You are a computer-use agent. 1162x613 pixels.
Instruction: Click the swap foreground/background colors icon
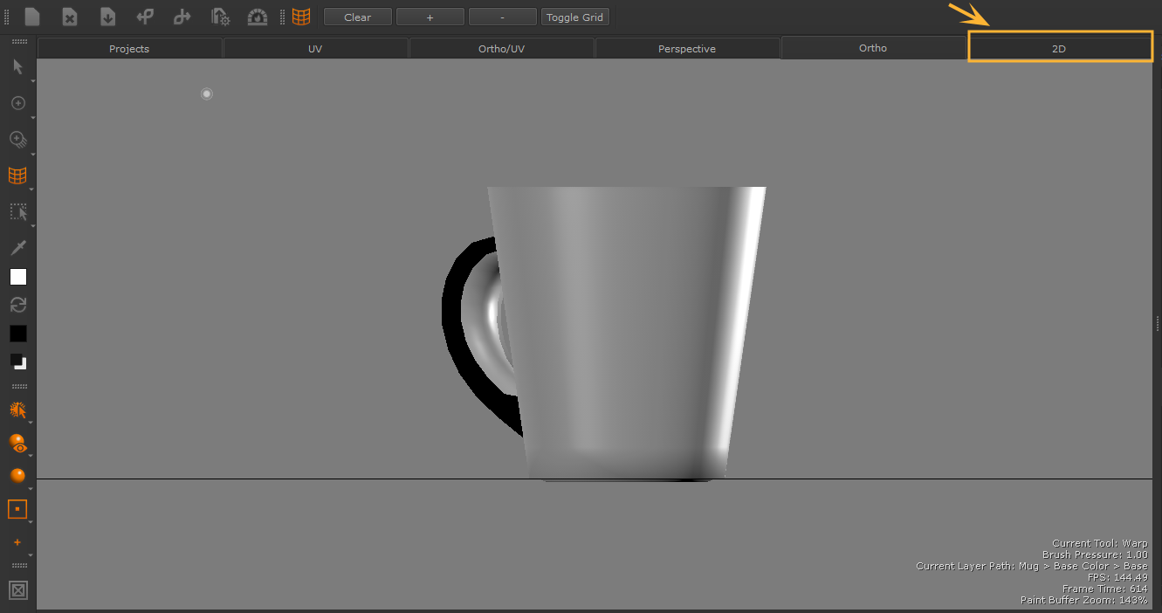coord(17,305)
